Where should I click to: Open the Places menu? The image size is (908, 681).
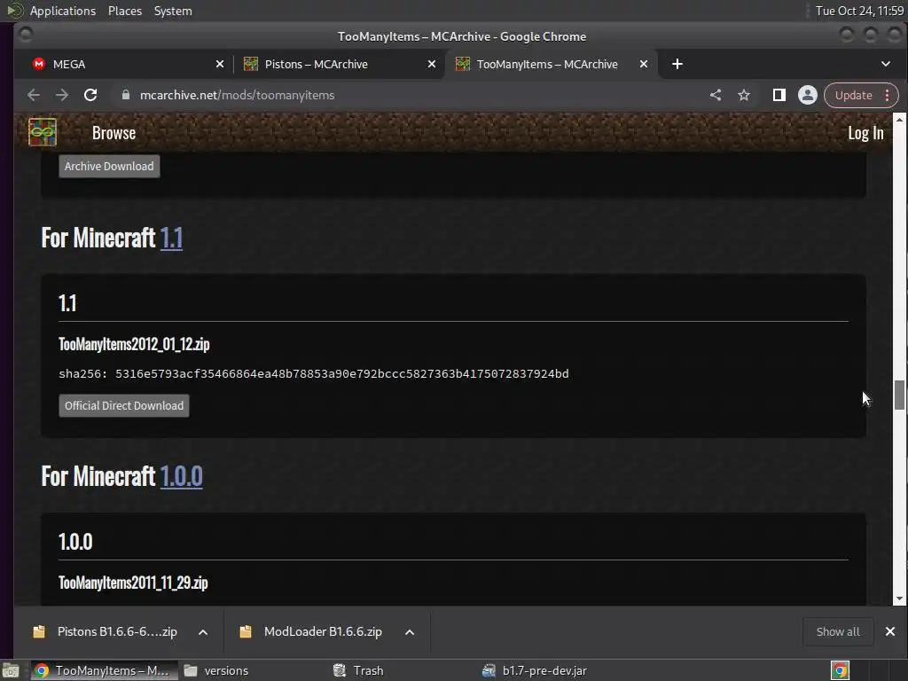(x=124, y=11)
